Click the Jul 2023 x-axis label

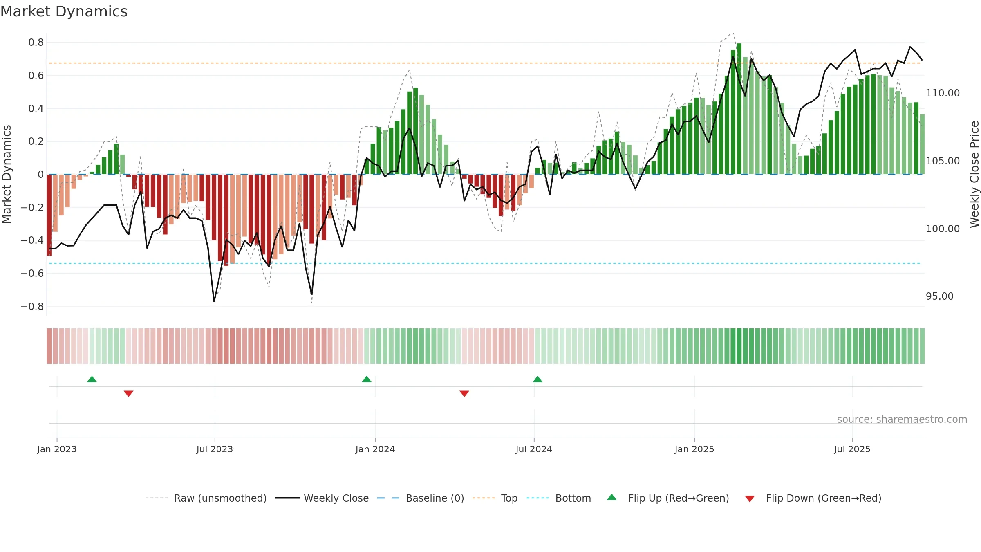215,449
